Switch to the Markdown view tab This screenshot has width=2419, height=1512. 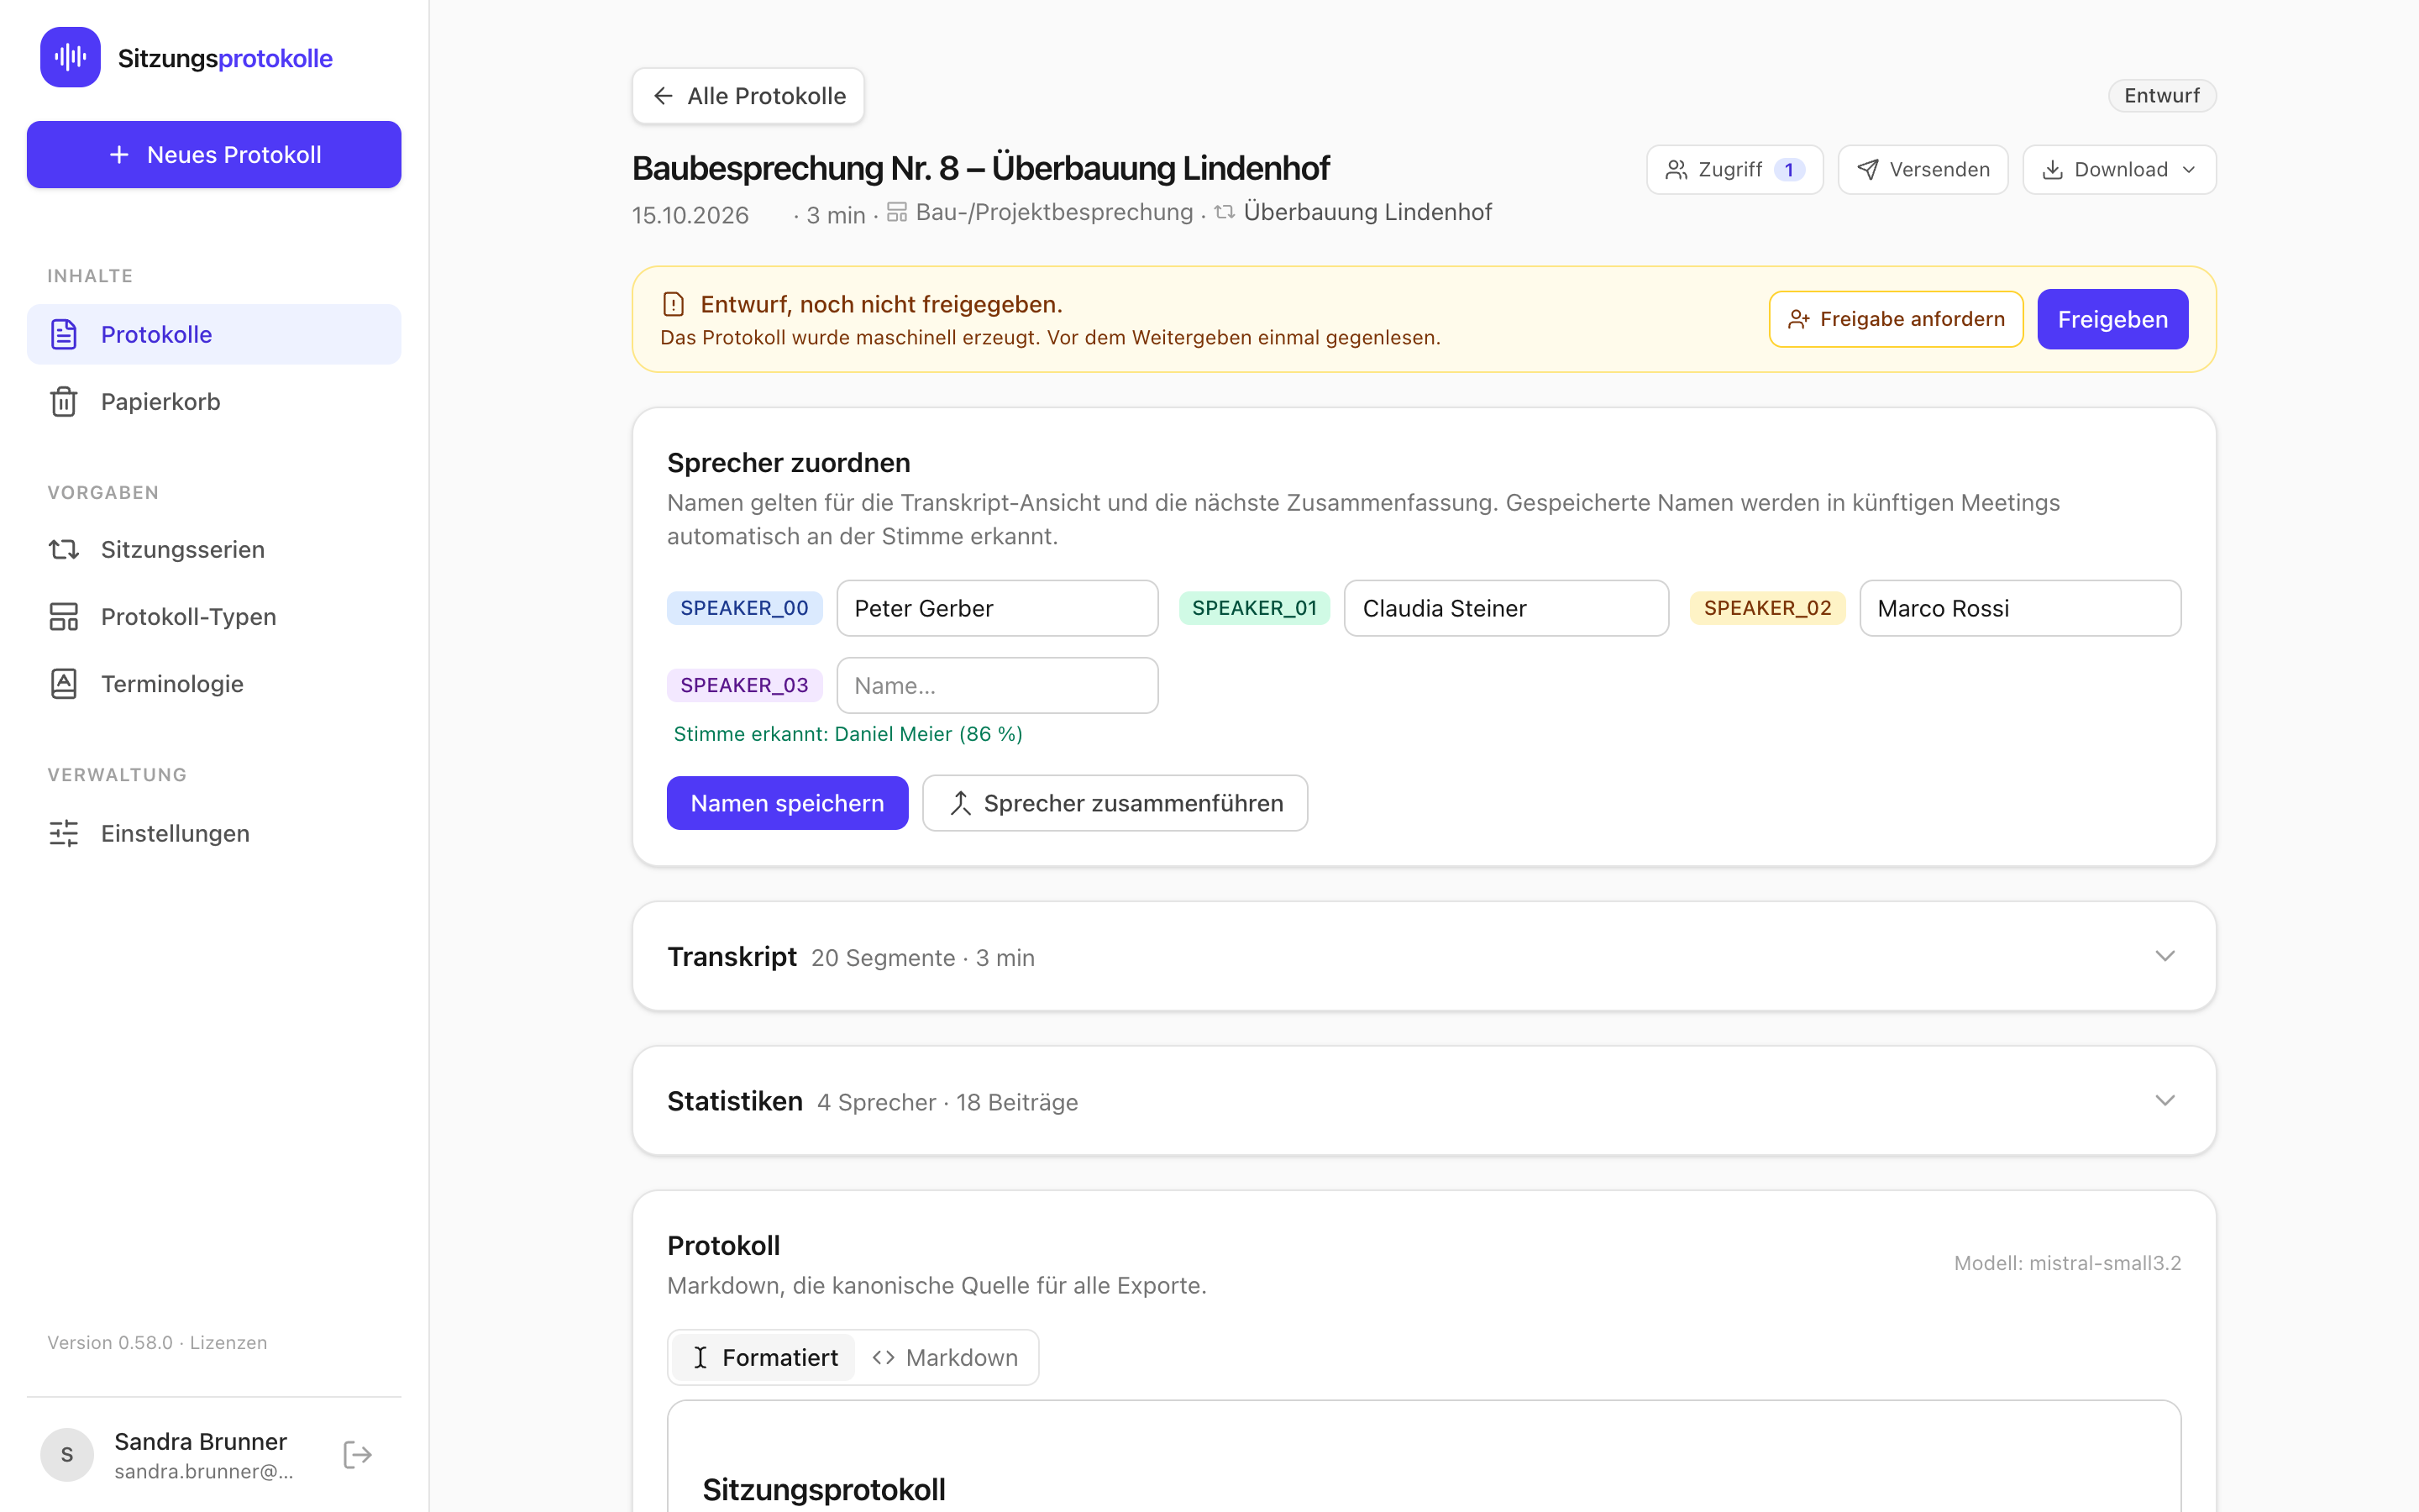945,1357
